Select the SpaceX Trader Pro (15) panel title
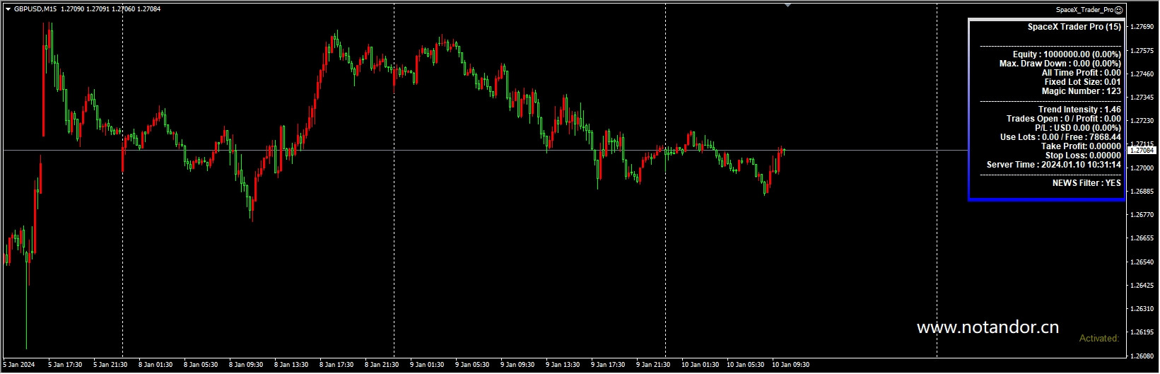The width and height of the screenshot is (1160, 374). (x=1074, y=27)
